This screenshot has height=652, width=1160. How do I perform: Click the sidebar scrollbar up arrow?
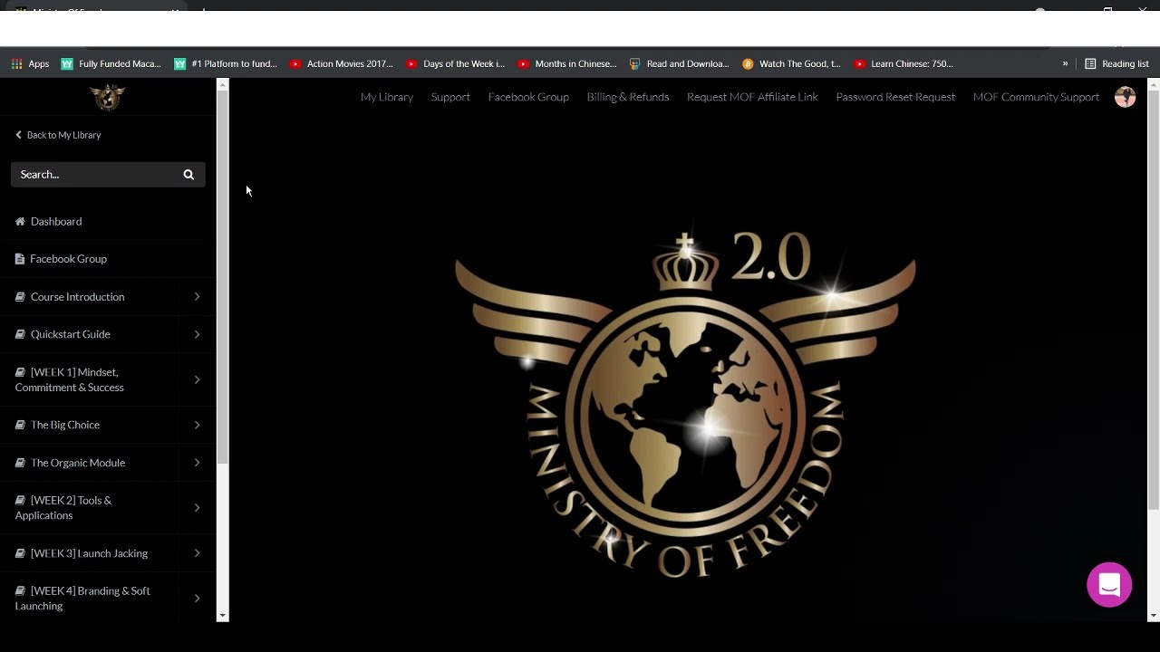[x=223, y=84]
